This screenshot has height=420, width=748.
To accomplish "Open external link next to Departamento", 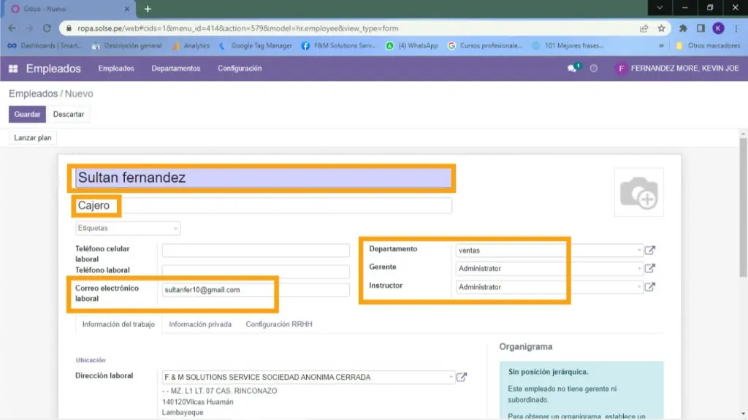I will 649,251.
